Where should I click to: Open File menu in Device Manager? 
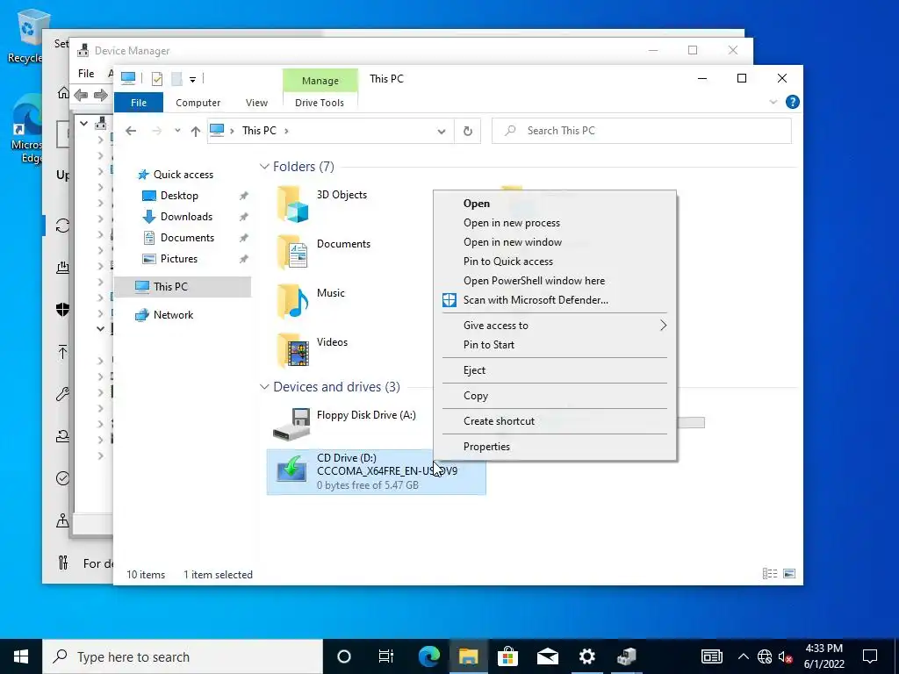86,74
